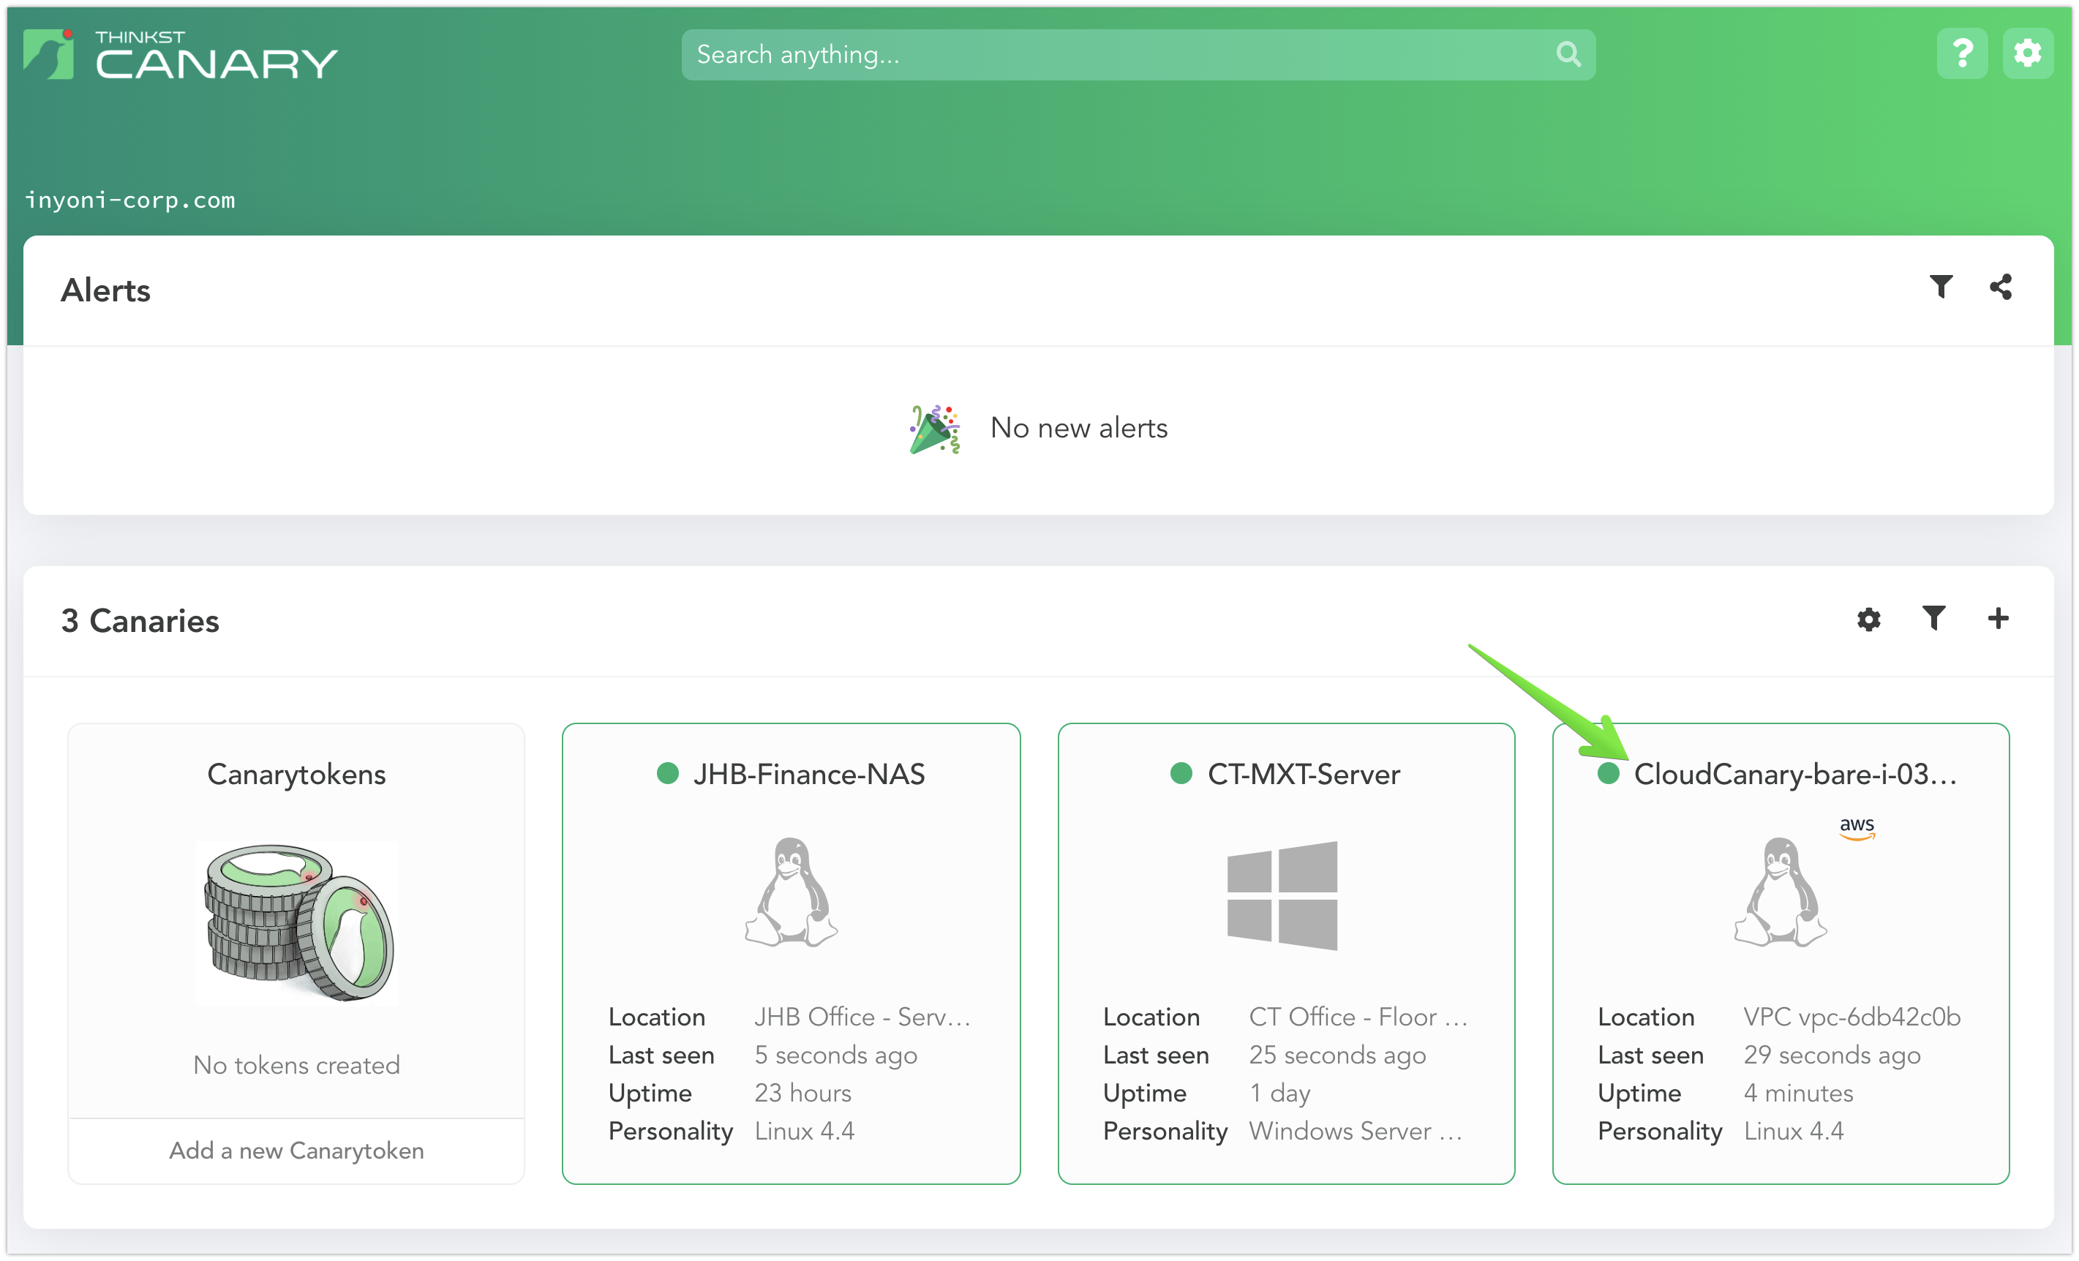The height and width of the screenshot is (1261, 2079).
Task: Focus the Search anything field
Action: pos(1138,55)
